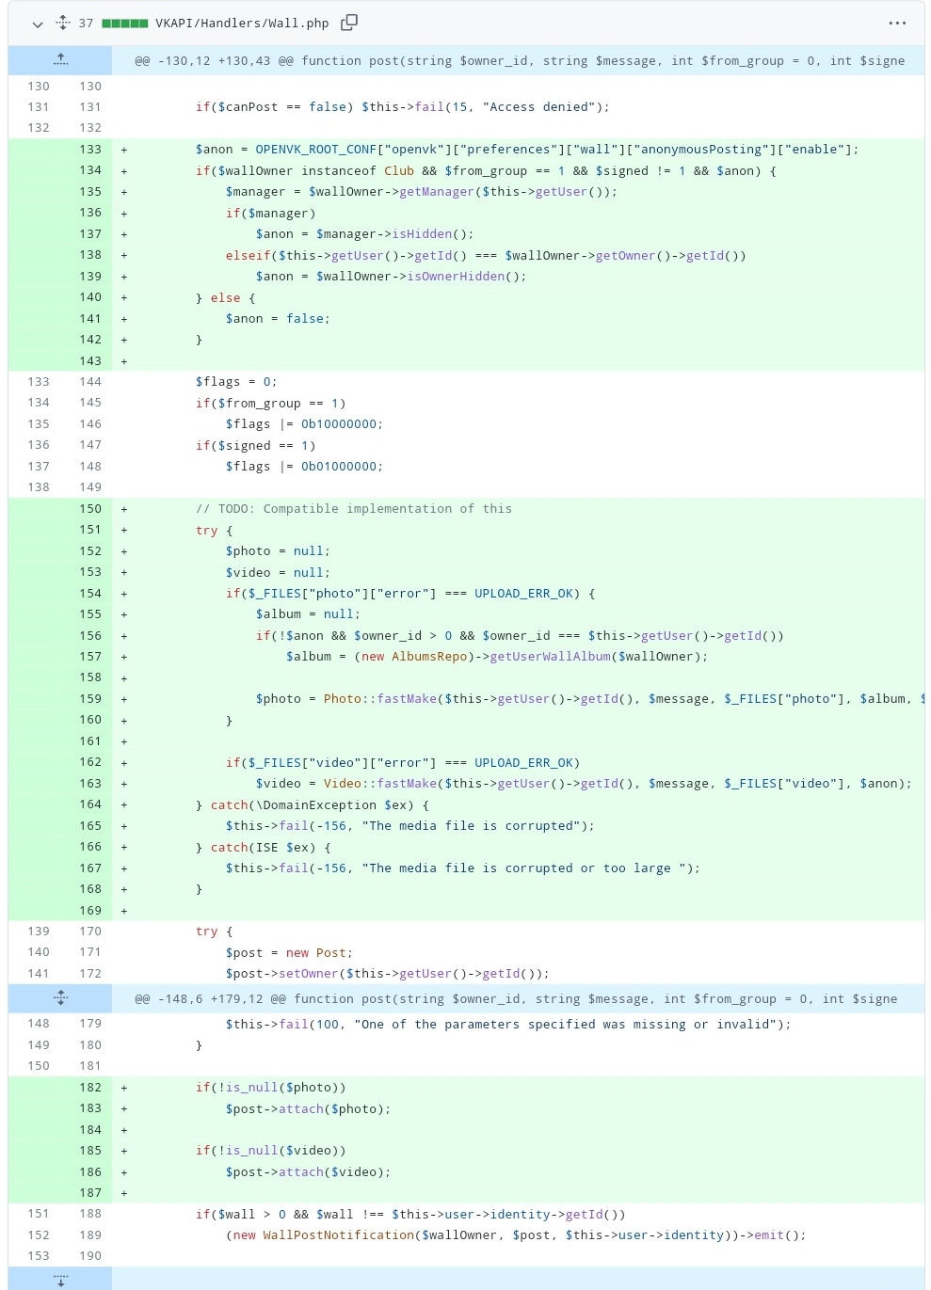
Task: Click the '$wall > 0 && $wall !==' condition line
Action: (409, 1215)
